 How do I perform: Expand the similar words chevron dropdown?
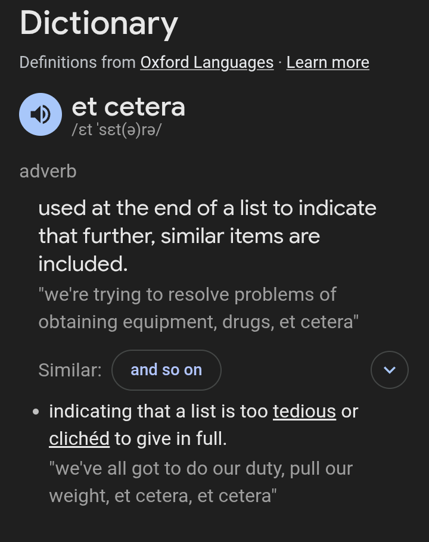[x=390, y=370]
